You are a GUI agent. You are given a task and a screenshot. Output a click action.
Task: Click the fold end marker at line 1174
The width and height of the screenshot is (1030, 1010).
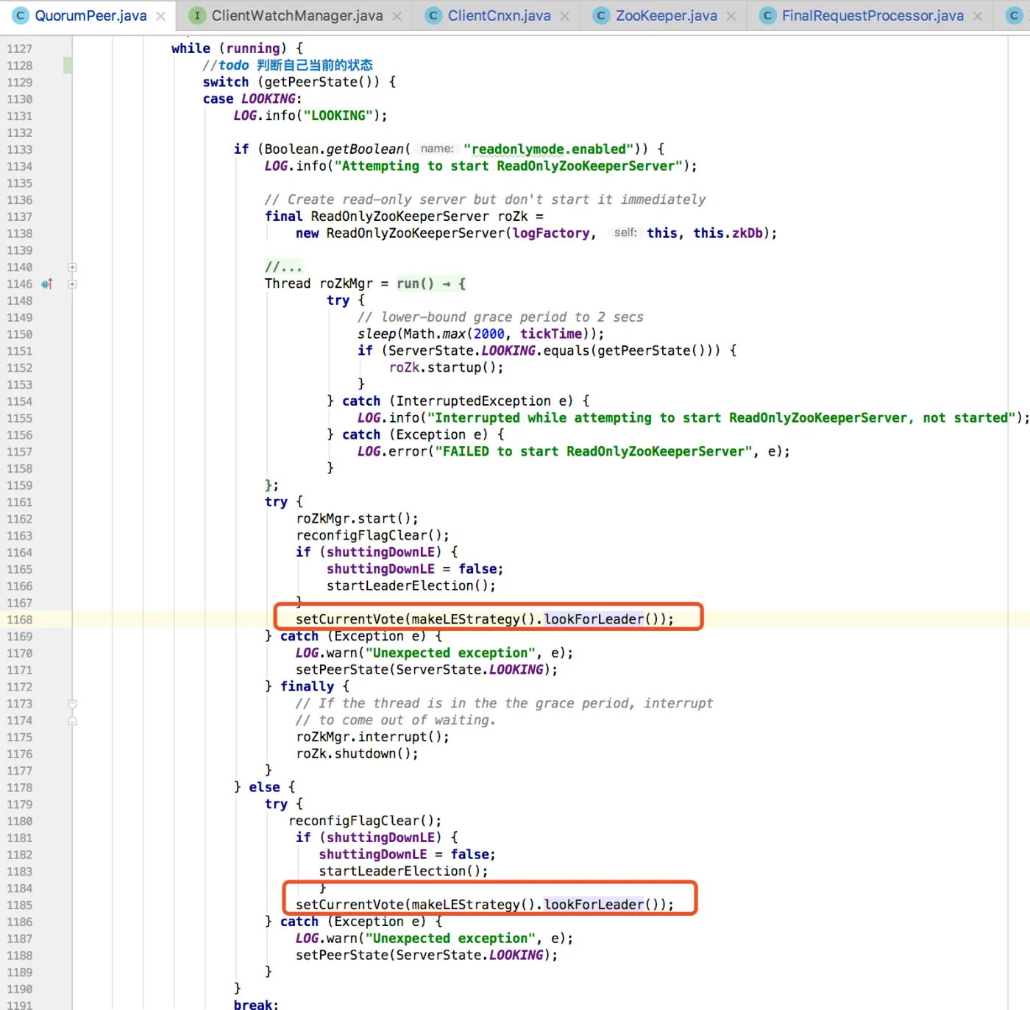(72, 721)
